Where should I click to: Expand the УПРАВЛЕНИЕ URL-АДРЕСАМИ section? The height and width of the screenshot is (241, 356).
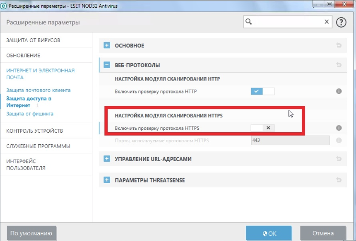(107, 159)
